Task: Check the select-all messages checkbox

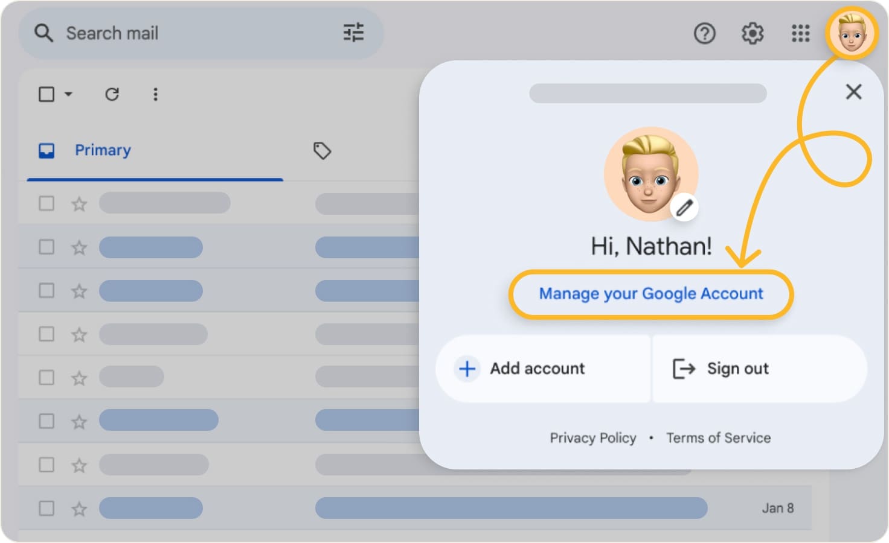Action: point(47,94)
